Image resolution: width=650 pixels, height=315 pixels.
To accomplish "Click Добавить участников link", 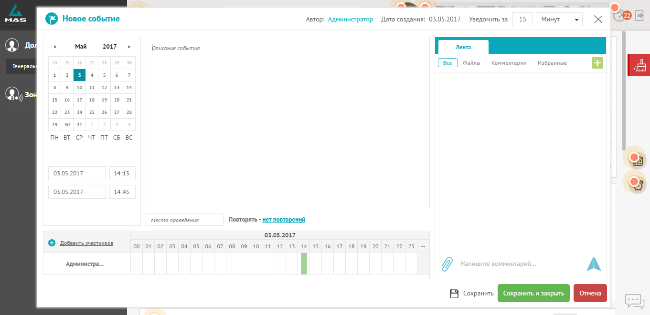I will coord(86,243).
